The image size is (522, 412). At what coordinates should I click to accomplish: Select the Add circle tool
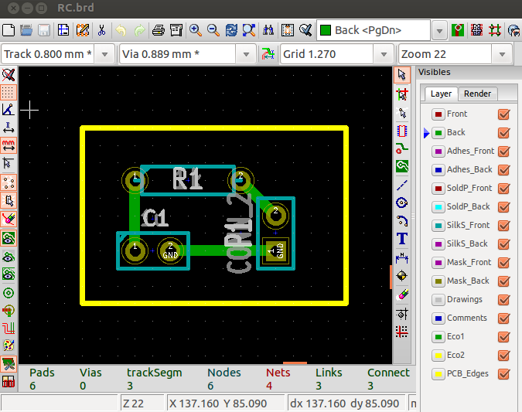click(402, 203)
